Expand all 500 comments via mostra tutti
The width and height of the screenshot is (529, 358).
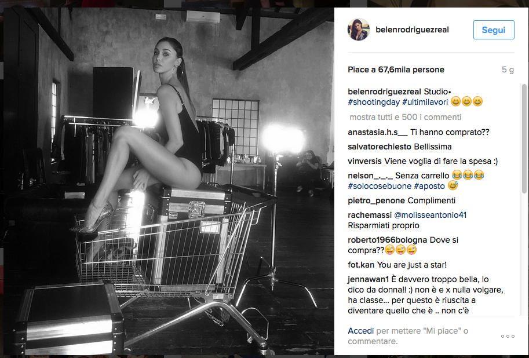click(x=405, y=117)
